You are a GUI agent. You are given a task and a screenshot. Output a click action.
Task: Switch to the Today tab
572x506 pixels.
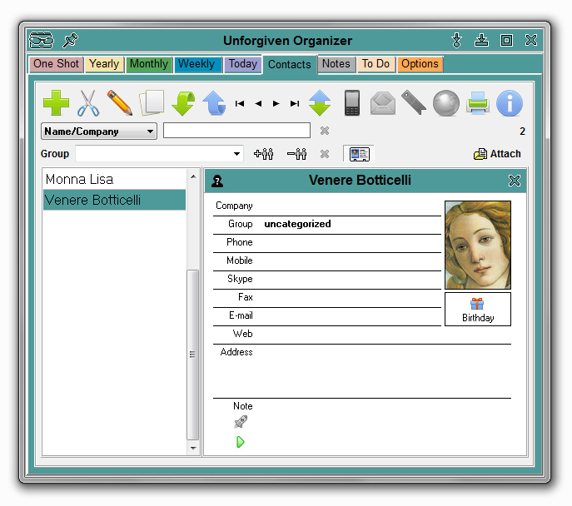click(243, 64)
